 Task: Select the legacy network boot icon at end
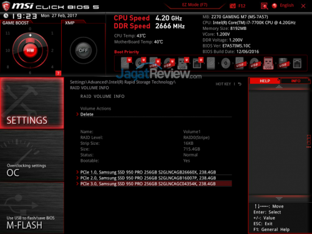click(297, 63)
